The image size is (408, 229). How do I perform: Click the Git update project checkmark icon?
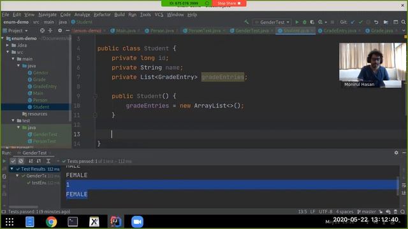click(353, 22)
